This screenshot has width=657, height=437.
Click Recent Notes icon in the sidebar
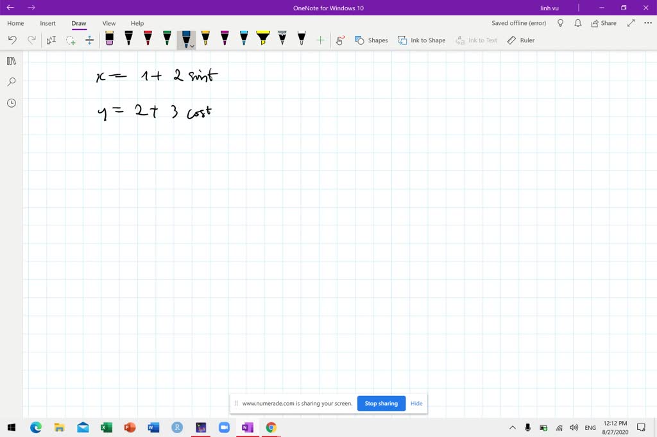[11, 103]
